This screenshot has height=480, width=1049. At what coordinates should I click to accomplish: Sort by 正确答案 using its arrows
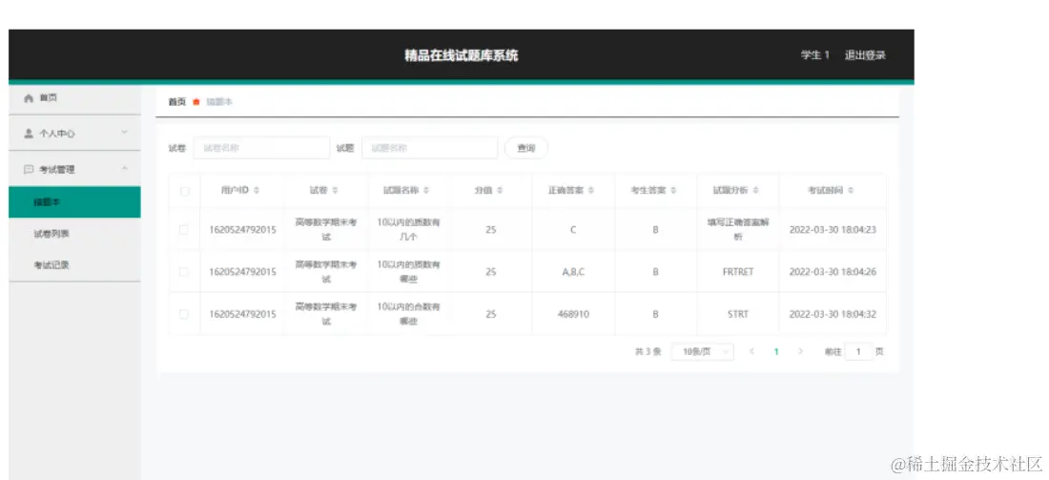[x=590, y=191]
